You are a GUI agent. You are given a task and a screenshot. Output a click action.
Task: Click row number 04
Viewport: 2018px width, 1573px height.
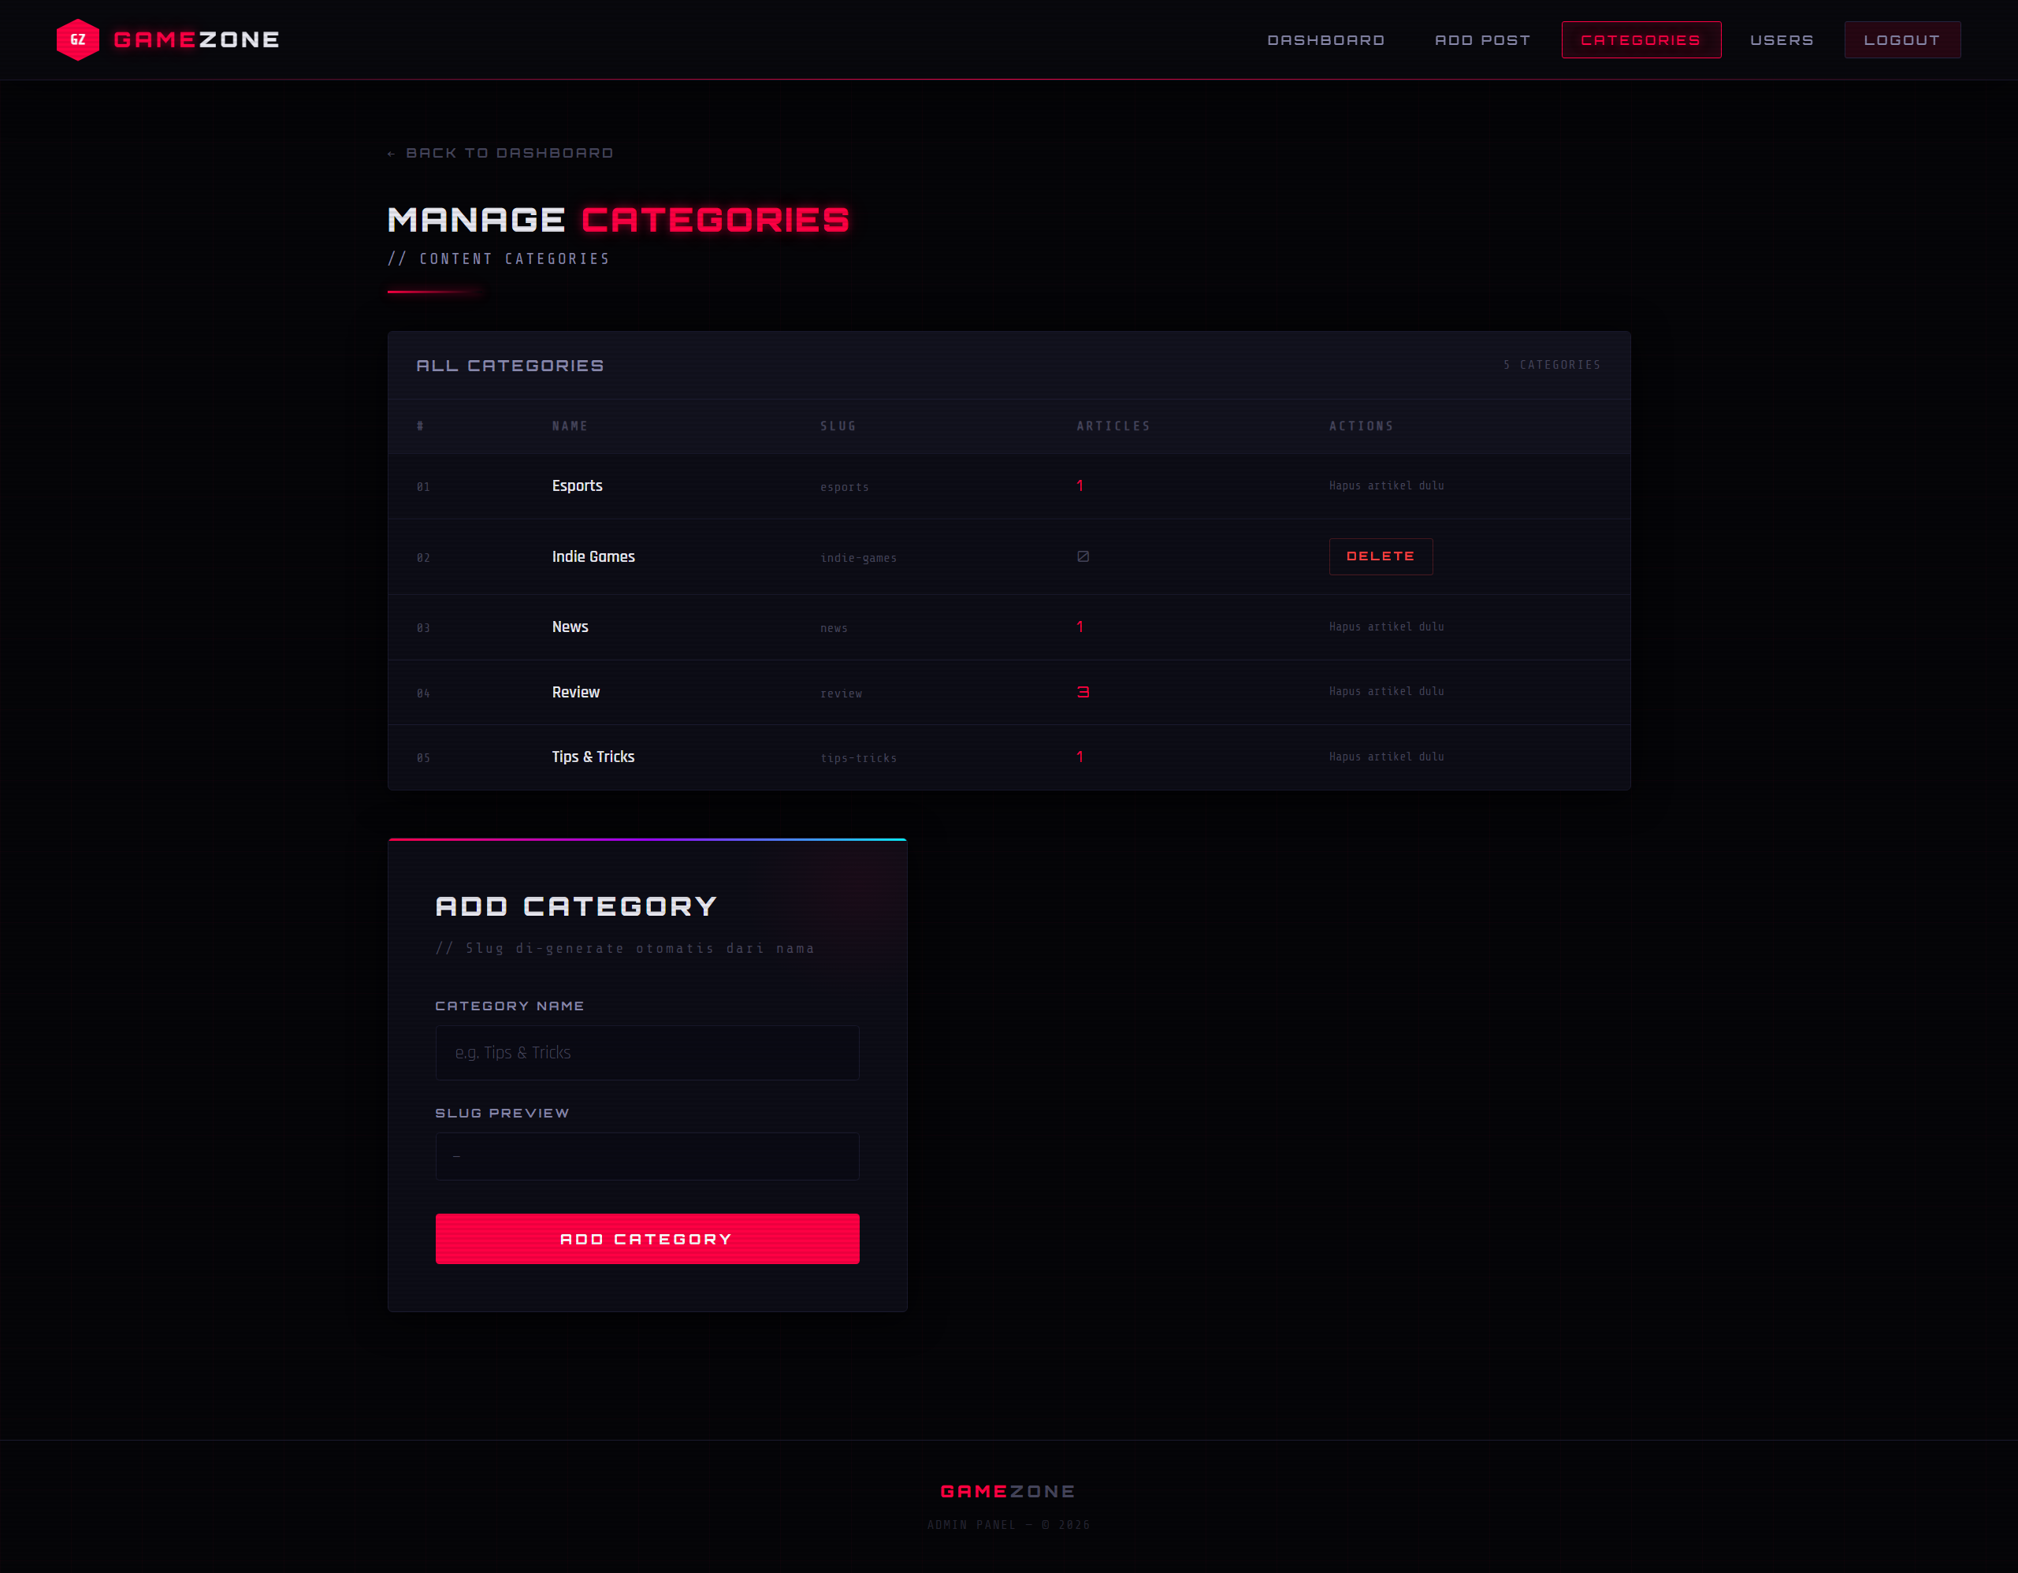point(423,694)
